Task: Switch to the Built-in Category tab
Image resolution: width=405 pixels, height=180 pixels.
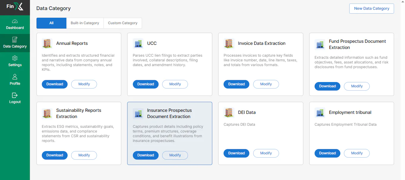Action: [x=85, y=23]
